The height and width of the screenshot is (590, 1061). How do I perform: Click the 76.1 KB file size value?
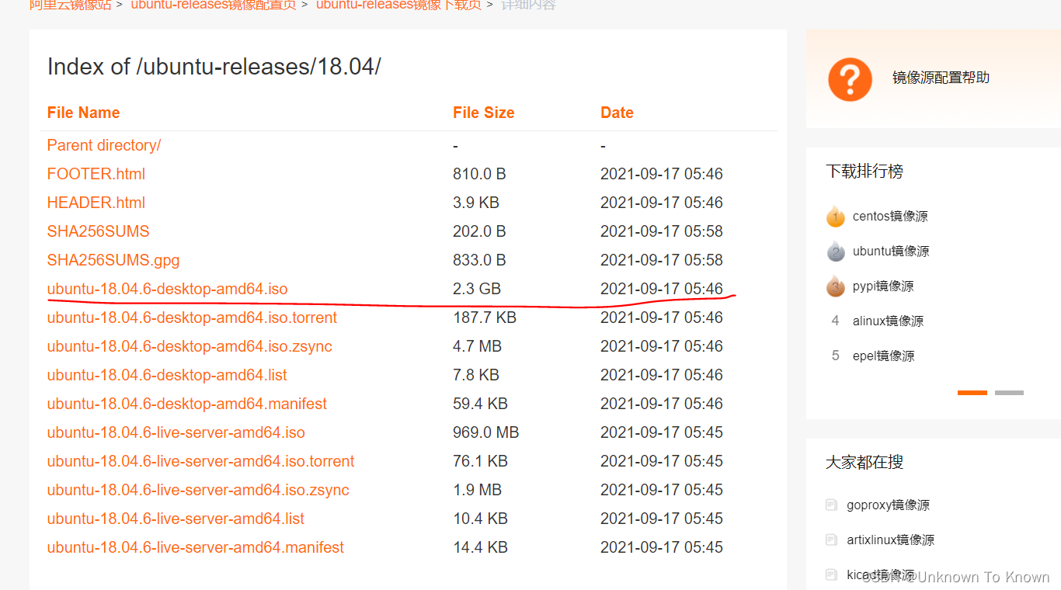[x=481, y=461]
